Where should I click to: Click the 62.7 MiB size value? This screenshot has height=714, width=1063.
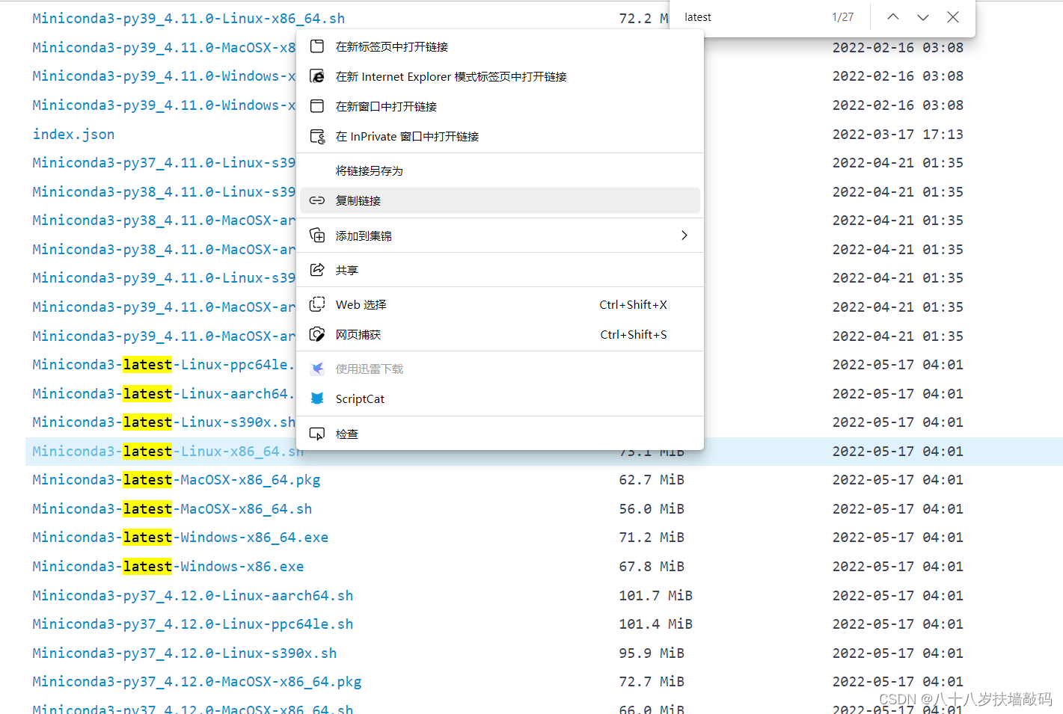pos(652,480)
